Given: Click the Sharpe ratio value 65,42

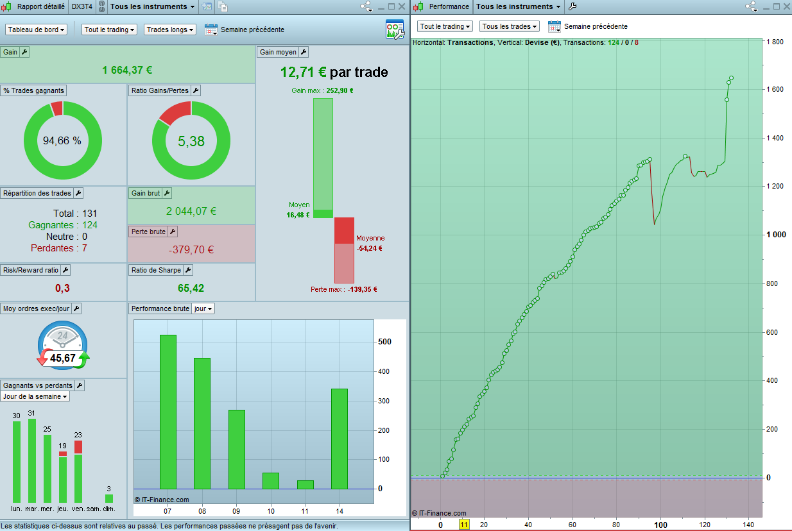Looking at the screenshot, I should coord(191,288).
